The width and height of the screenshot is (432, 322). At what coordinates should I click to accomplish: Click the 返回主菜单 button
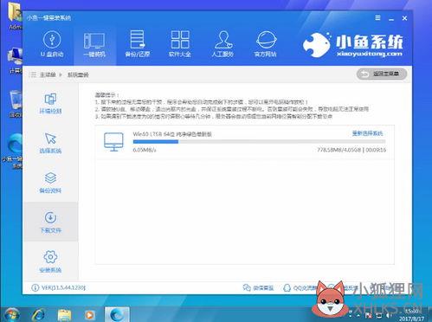coord(382,74)
